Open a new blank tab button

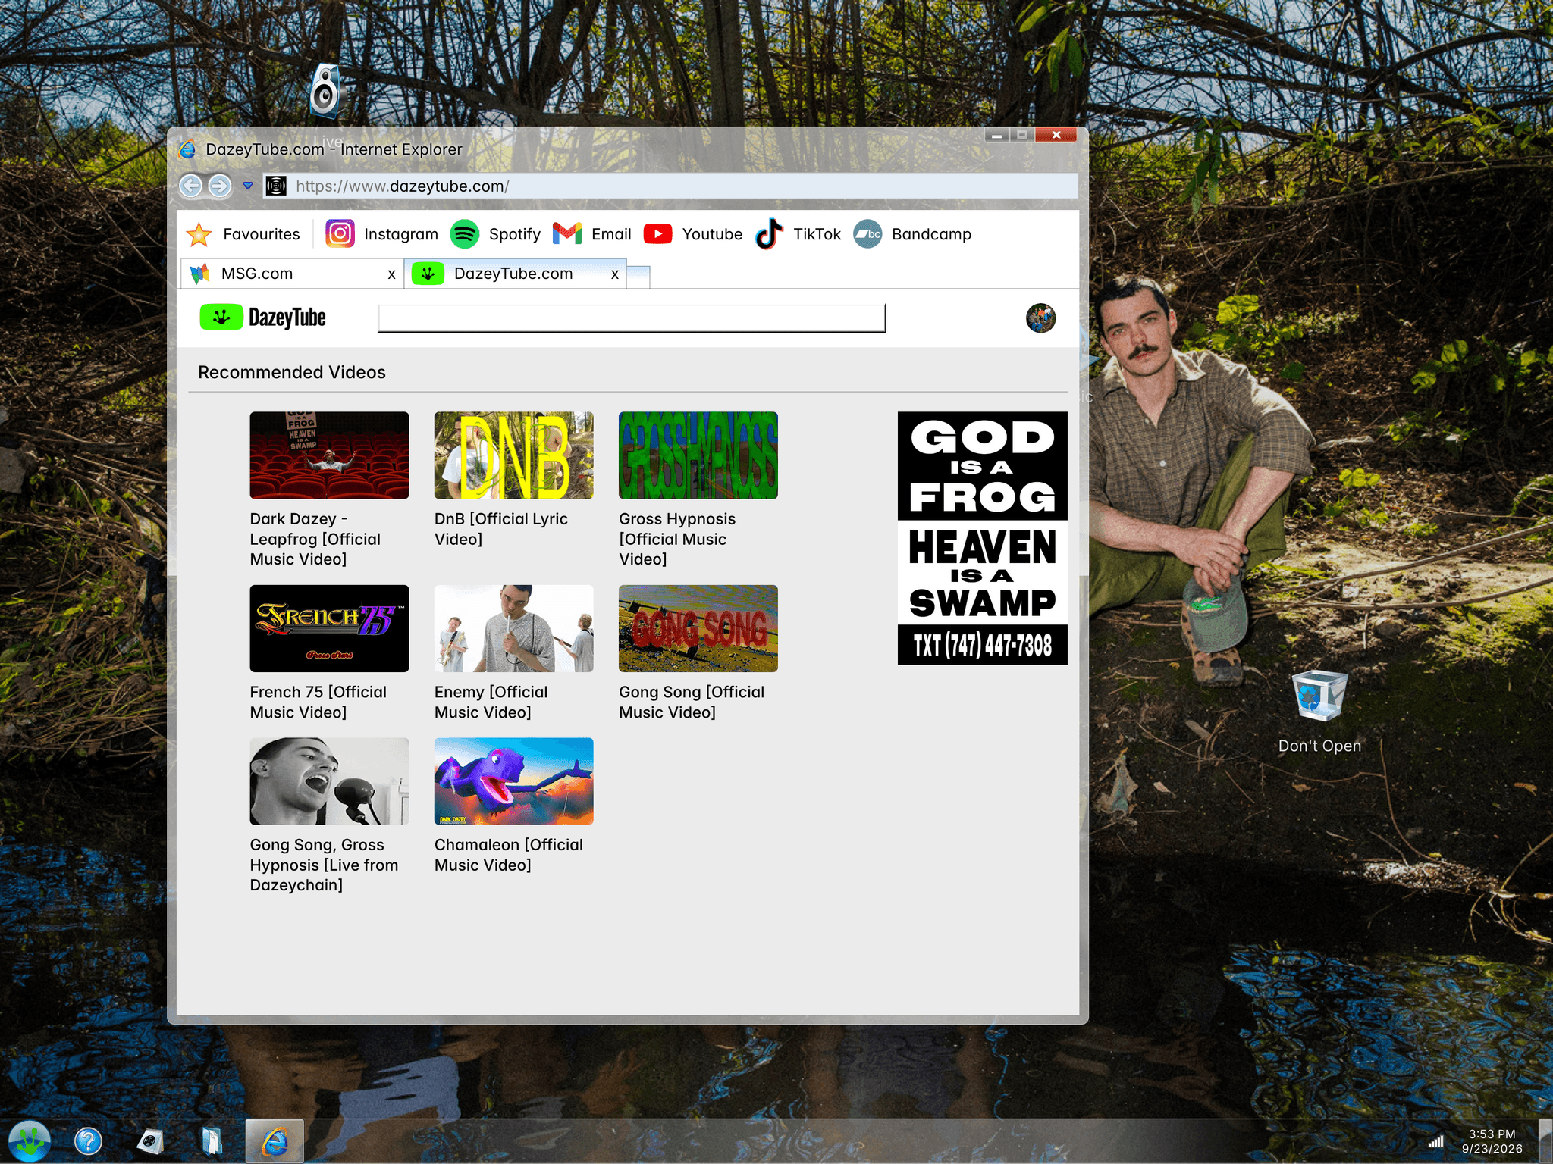pos(638,277)
